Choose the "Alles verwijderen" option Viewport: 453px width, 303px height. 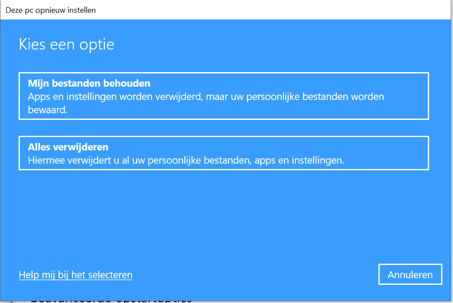223,153
